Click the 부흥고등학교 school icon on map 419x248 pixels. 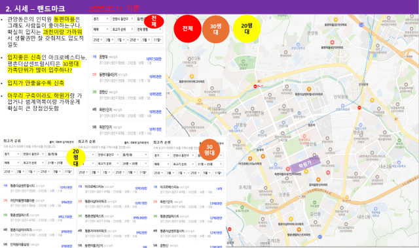coord(236,127)
